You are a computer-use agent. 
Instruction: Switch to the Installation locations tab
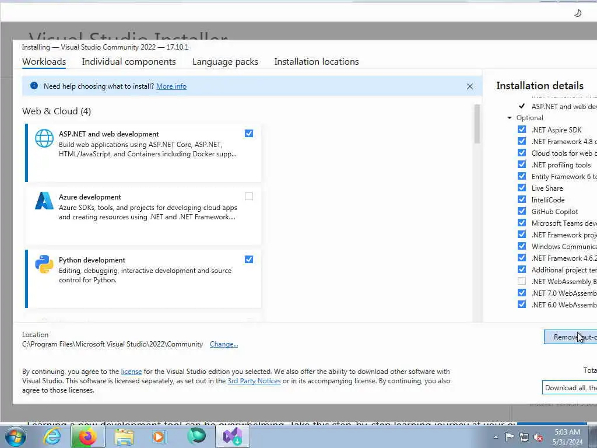coord(317,62)
